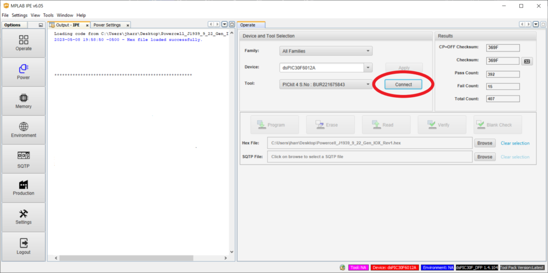This screenshot has width=548, height=273.
Task: Switch to the Power Settings tab
Action: (107, 25)
